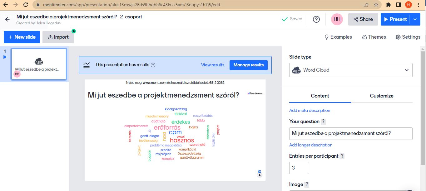Click the Add meta description link
Image resolution: width=426 pixels, height=191 pixels.
click(x=310, y=110)
